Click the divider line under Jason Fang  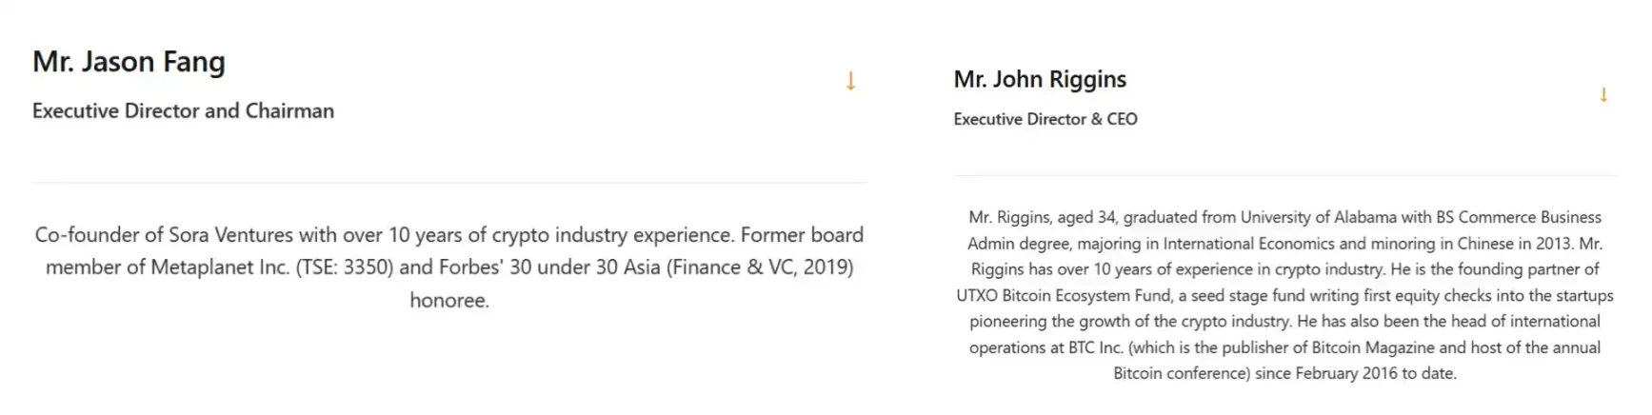tap(449, 182)
